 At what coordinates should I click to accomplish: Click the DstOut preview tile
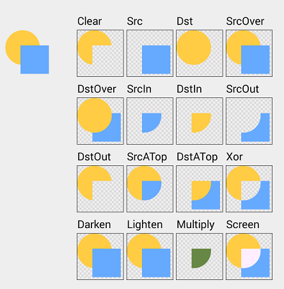(x=100, y=189)
